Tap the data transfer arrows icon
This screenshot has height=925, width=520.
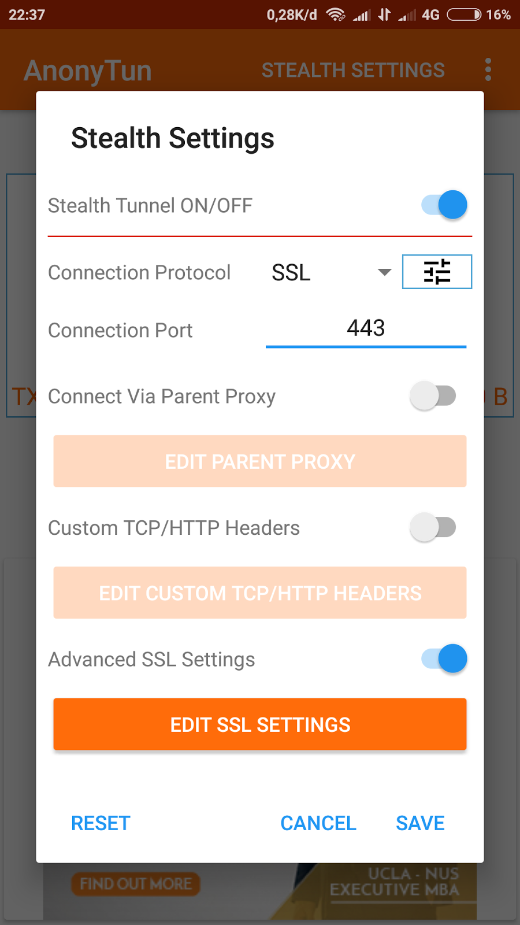tap(384, 14)
